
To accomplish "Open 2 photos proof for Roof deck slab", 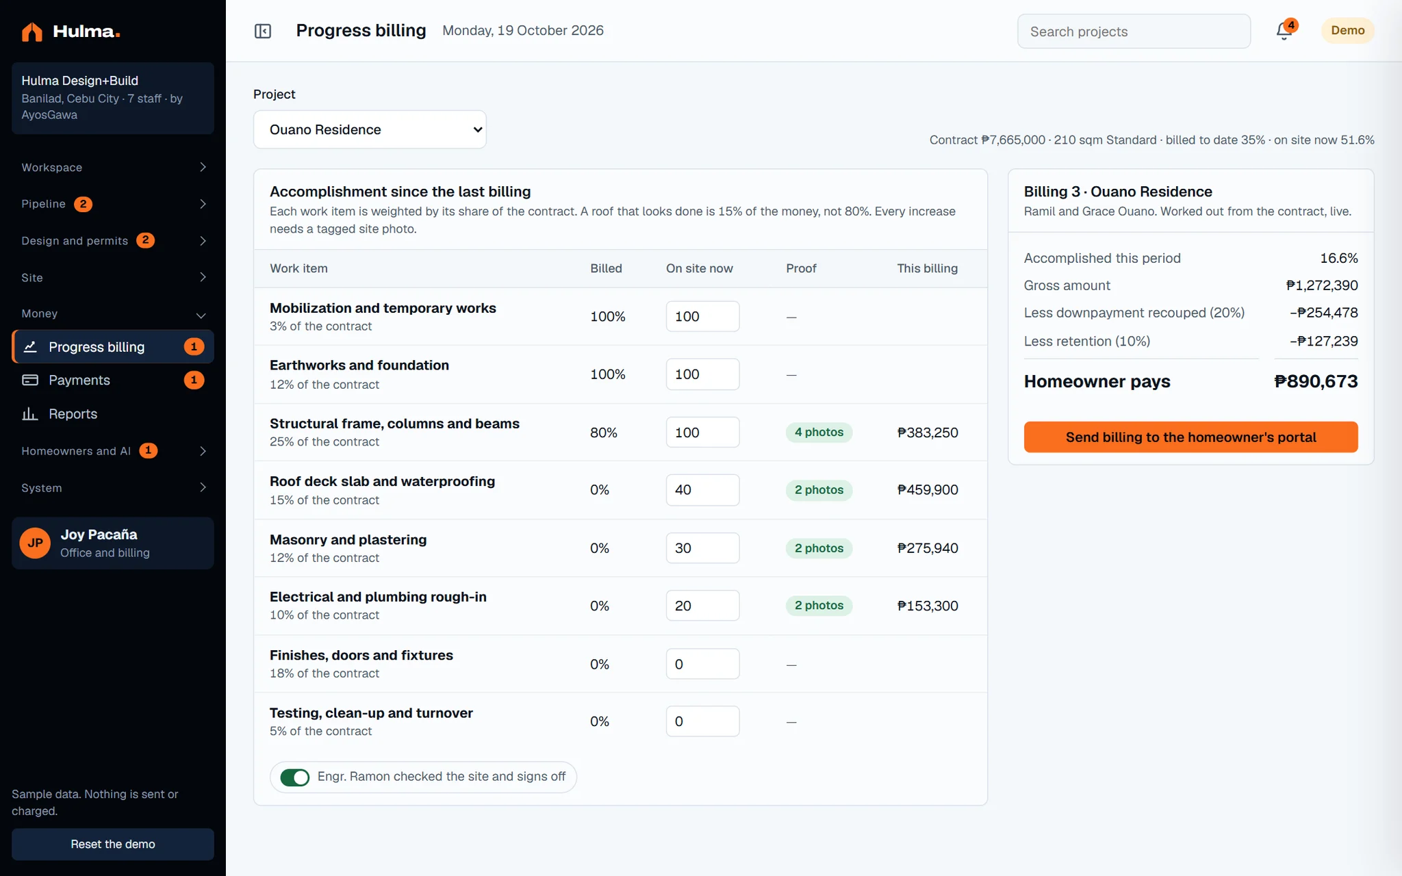I will (x=819, y=490).
